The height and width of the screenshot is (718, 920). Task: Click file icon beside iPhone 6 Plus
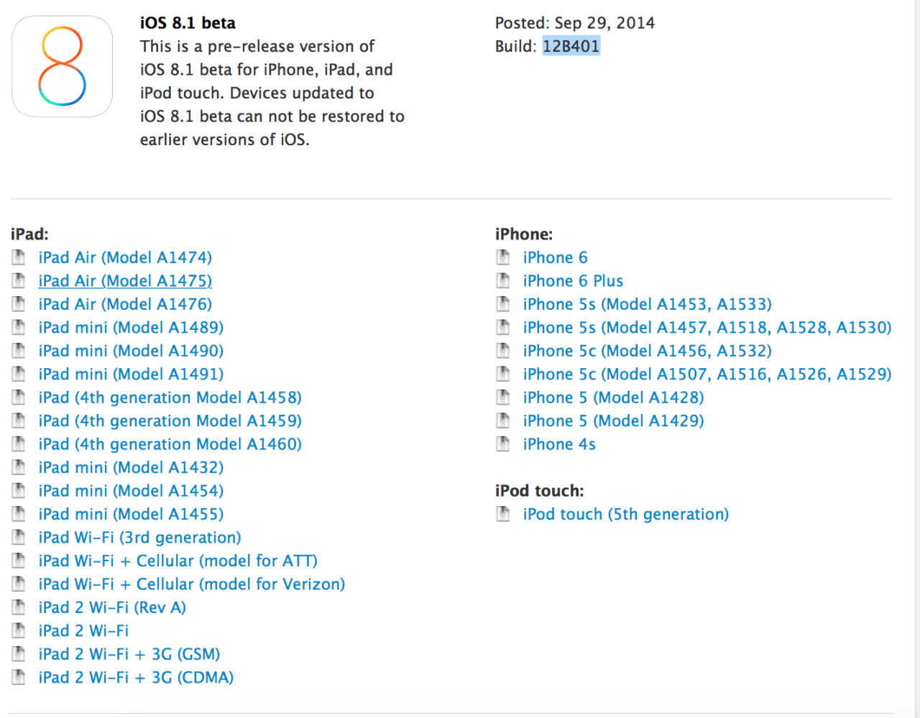click(x=503, y=281)
